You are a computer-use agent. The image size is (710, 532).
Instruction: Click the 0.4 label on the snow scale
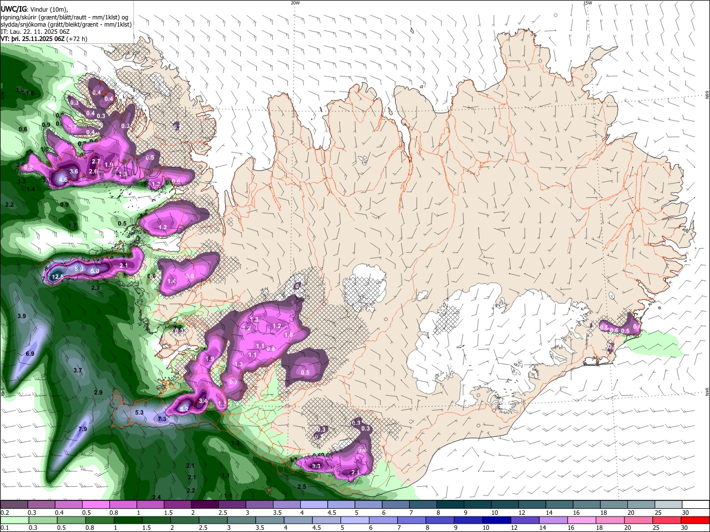(x=59, y=513)
